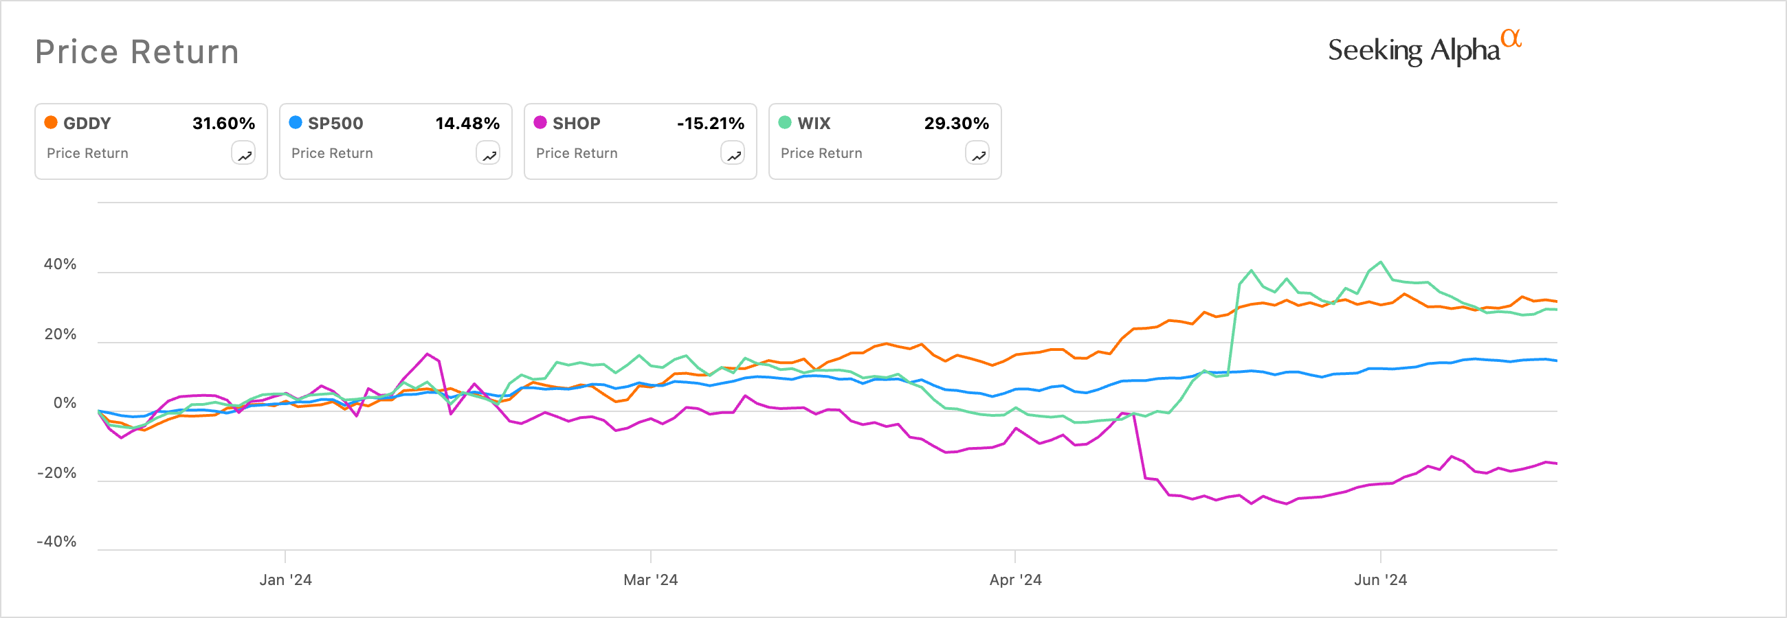Click the SHOP card's trend chart icon
The height and width of the screenshot is (618, 1787).
(733, 154)
